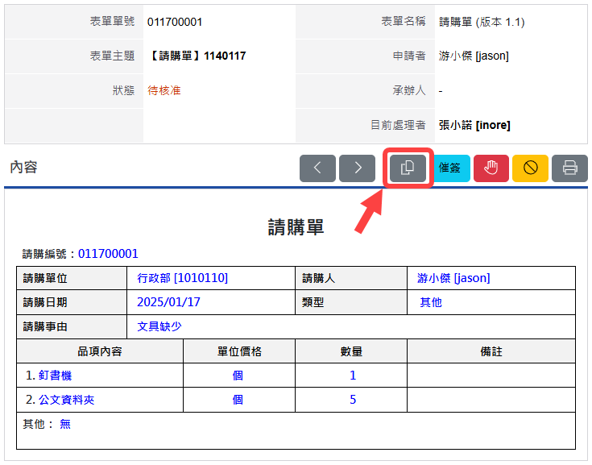This screenshot has height=465, width=592.
Task: Click the type value 其他
Action: 431,302
